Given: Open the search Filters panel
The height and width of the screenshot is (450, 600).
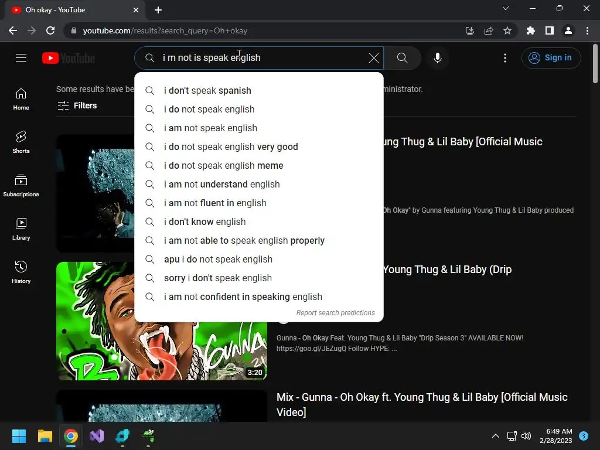Looking at the screenshot, I should (x=77, y=105).
